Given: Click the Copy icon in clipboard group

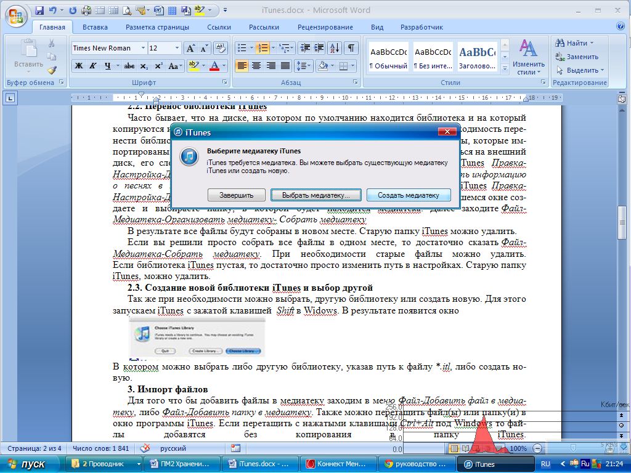Looking at the screenshot, I should pos(52,57).
